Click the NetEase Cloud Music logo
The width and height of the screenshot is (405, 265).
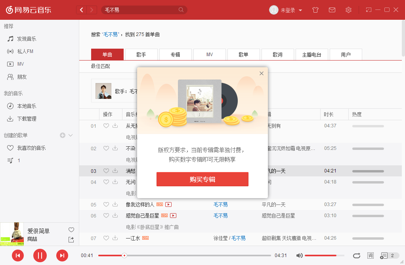pos(29,10)
